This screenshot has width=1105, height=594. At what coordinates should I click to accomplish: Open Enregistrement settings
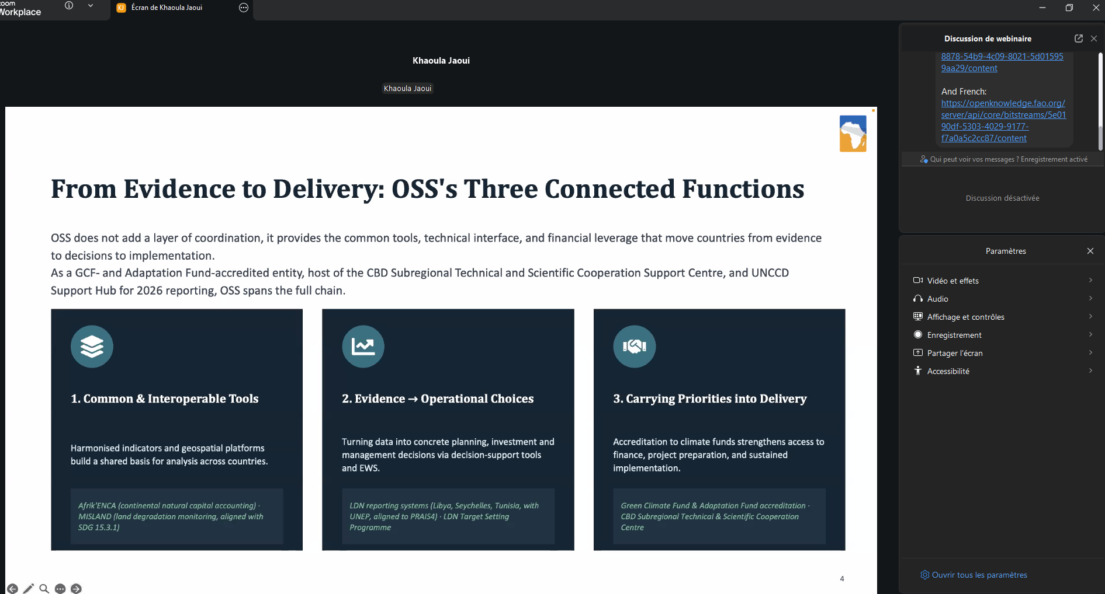pyautogui.click(x=1003, y=335)
